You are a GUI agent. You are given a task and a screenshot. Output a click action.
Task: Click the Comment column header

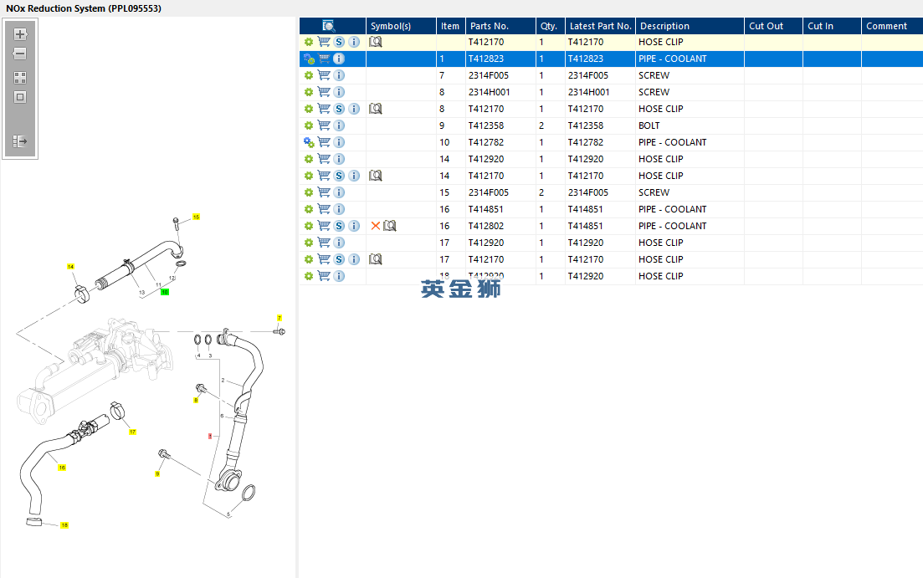coord(892,26)
